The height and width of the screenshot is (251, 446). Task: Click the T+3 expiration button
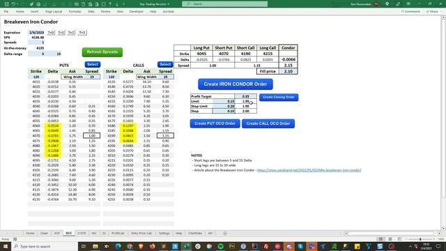pyautogui.click(x=82, y=33)
